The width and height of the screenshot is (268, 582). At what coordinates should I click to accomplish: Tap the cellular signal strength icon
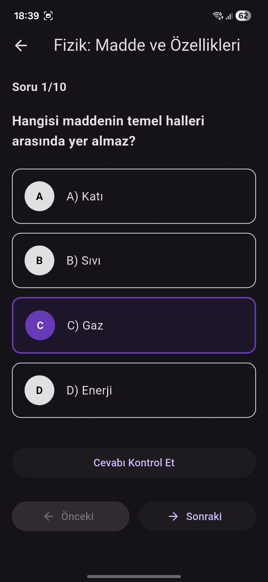point(229,16)
